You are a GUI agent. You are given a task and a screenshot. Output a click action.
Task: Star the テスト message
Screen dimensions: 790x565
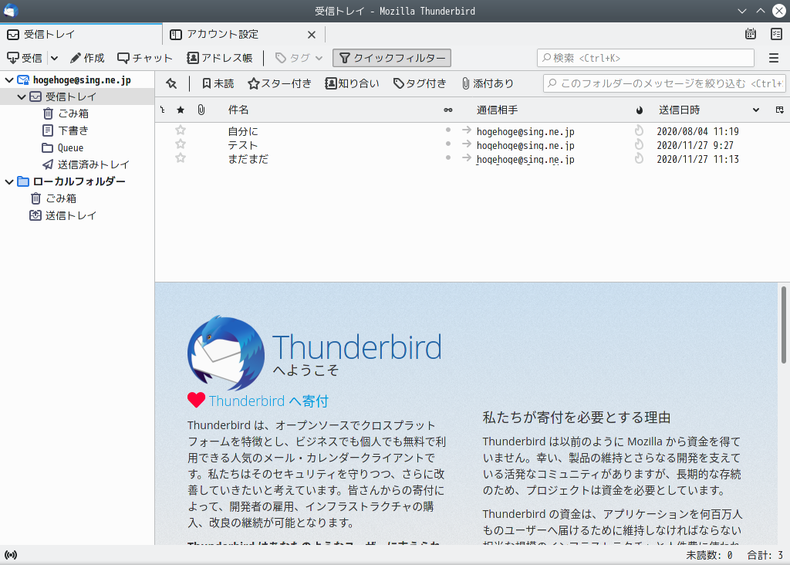pos(181,144)
